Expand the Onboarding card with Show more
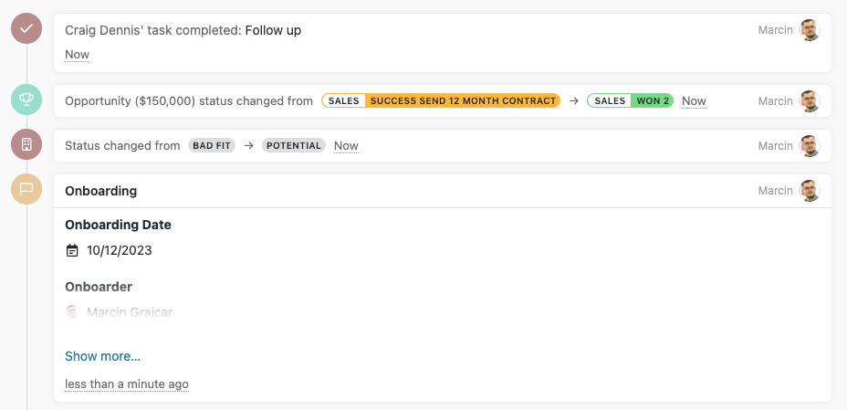The width and height of the screenshot is (847, 410). (102, 356)
